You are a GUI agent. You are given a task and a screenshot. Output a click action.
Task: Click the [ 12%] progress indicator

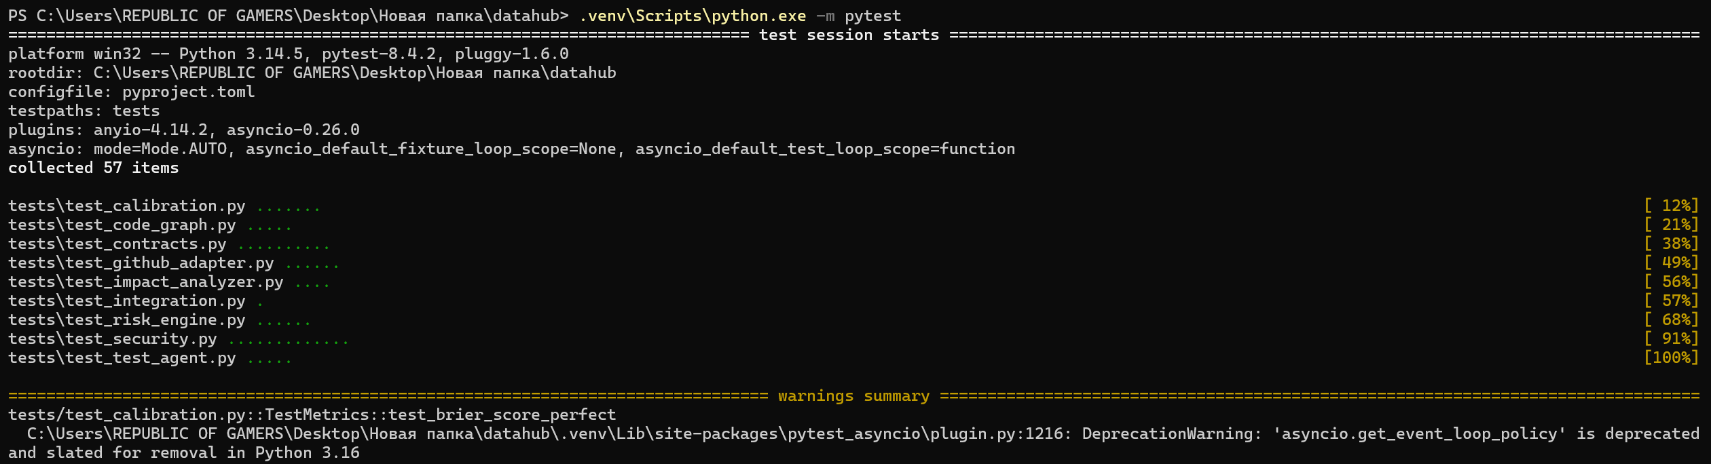pos(1671,206)
